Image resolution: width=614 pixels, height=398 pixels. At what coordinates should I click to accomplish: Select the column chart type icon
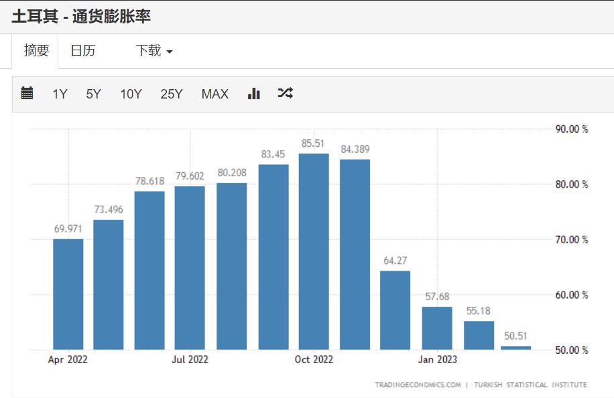click(253, 94)
